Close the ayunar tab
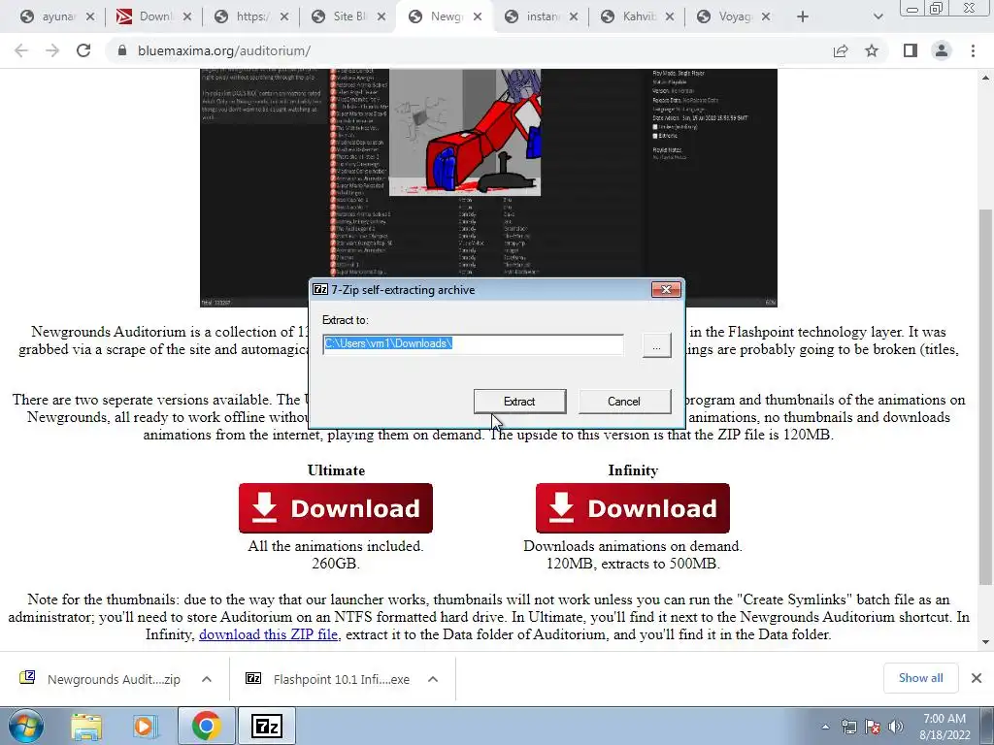 coord(90,17)
